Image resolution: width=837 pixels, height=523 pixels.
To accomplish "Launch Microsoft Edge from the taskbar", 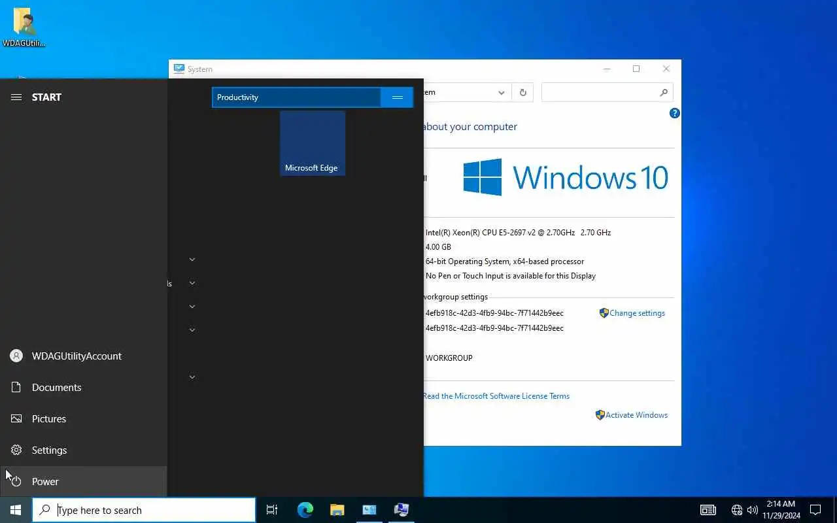I will (305, 510).
